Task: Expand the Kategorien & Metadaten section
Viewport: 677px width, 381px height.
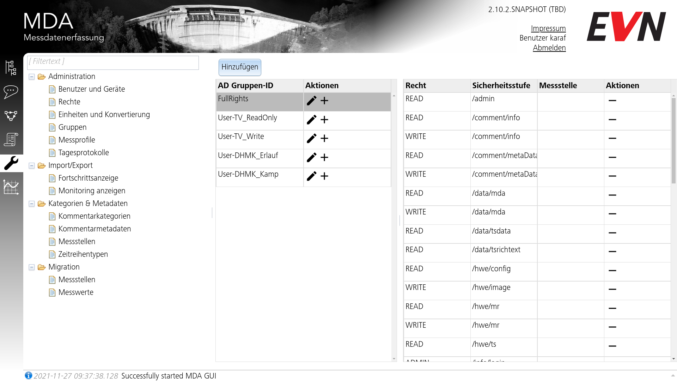Action: (x=32, y=203)
